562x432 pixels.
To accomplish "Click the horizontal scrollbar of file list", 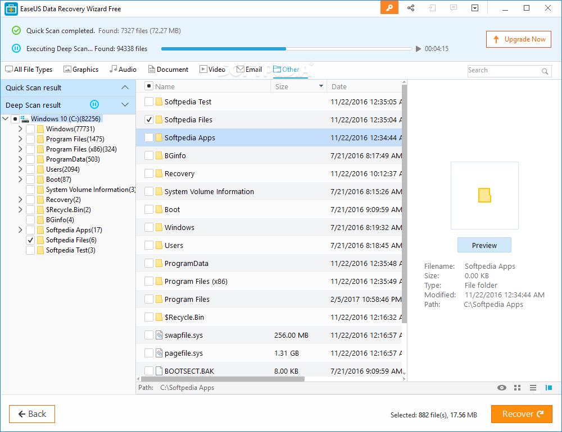I will click(223, 379).
